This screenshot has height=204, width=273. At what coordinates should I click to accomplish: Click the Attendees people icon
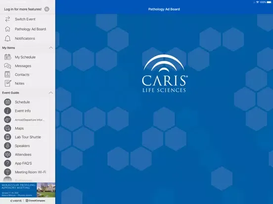click(x=7, y=155)
